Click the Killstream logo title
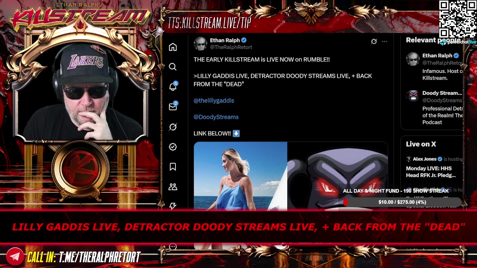Image resolution: width=477 pixels, height=268 pixels. pyautogui.click(x=80, y=17)
